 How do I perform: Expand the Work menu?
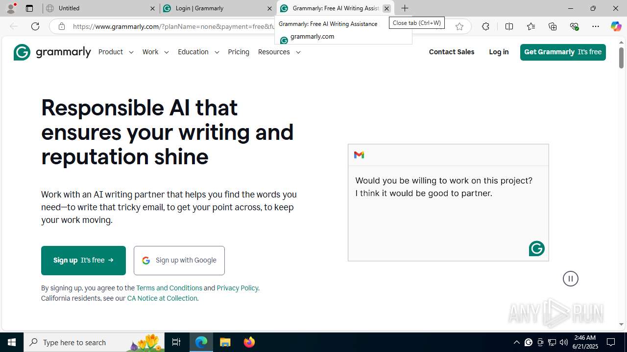[156, 52]
